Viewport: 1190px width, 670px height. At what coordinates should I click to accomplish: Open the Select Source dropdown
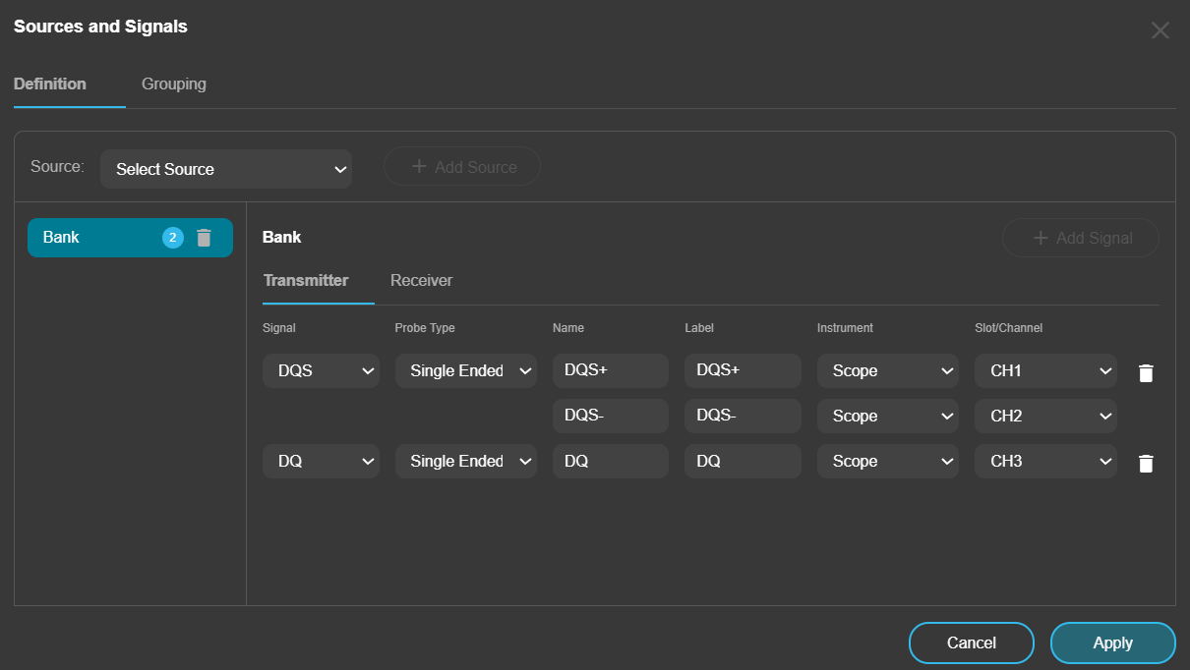[x=226, y=169]
